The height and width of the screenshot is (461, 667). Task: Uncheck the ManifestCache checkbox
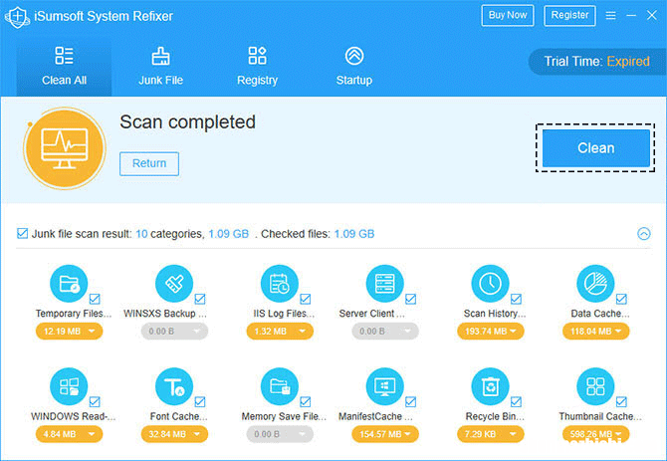click(411, 402)
